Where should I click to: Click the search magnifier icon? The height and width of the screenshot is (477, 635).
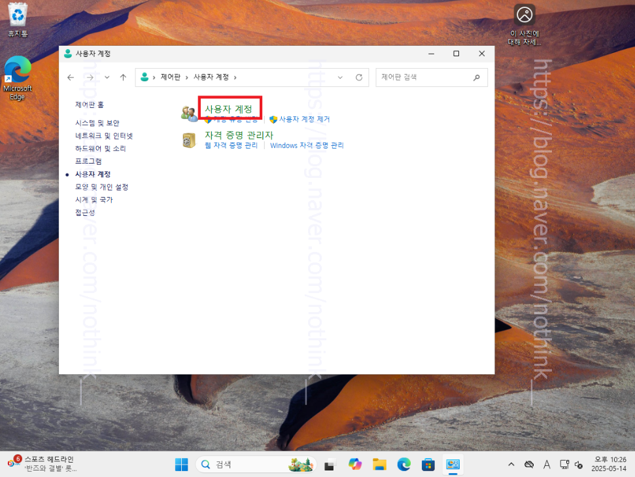coord(477,77)
